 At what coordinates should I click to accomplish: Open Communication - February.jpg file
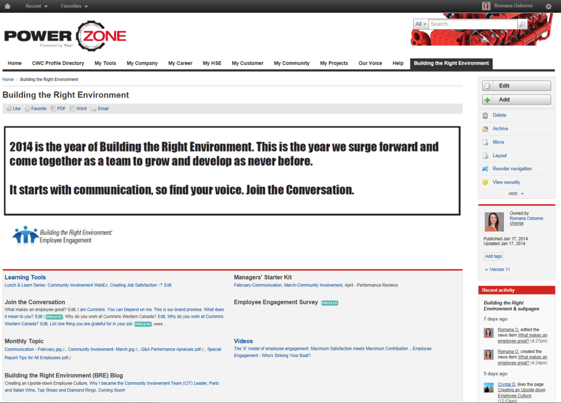point(33,349)
